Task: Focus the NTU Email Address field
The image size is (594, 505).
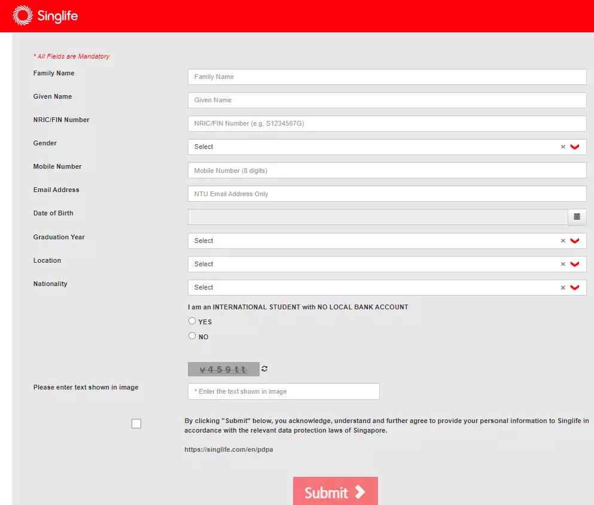Action: [387, 194]
